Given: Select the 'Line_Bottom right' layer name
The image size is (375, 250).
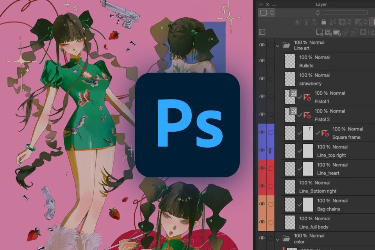Looking at the screenshot, I should click(x=318, y=191).
